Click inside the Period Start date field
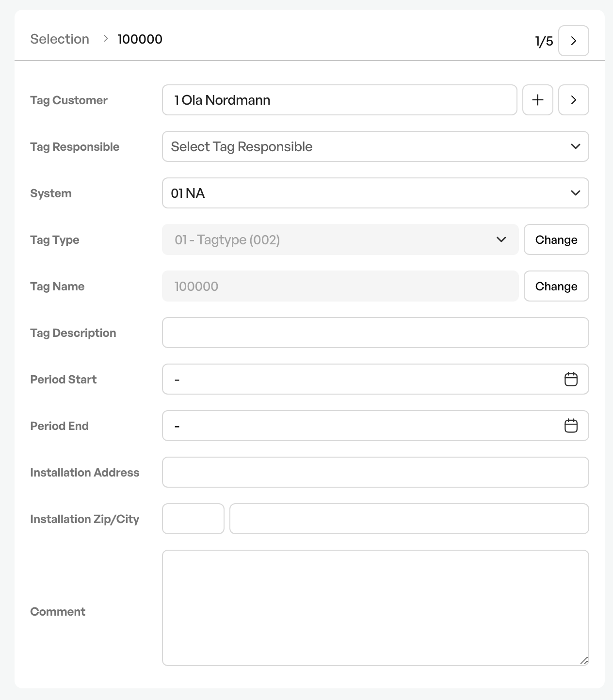Image resolution: width=613 pixels, height=700 pixels. [x=375, y=379]
